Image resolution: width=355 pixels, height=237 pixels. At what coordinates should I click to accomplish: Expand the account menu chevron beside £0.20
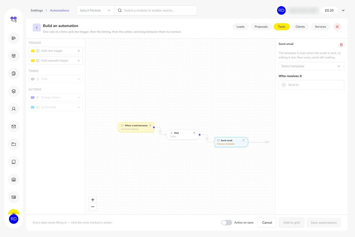pos(343,10)
